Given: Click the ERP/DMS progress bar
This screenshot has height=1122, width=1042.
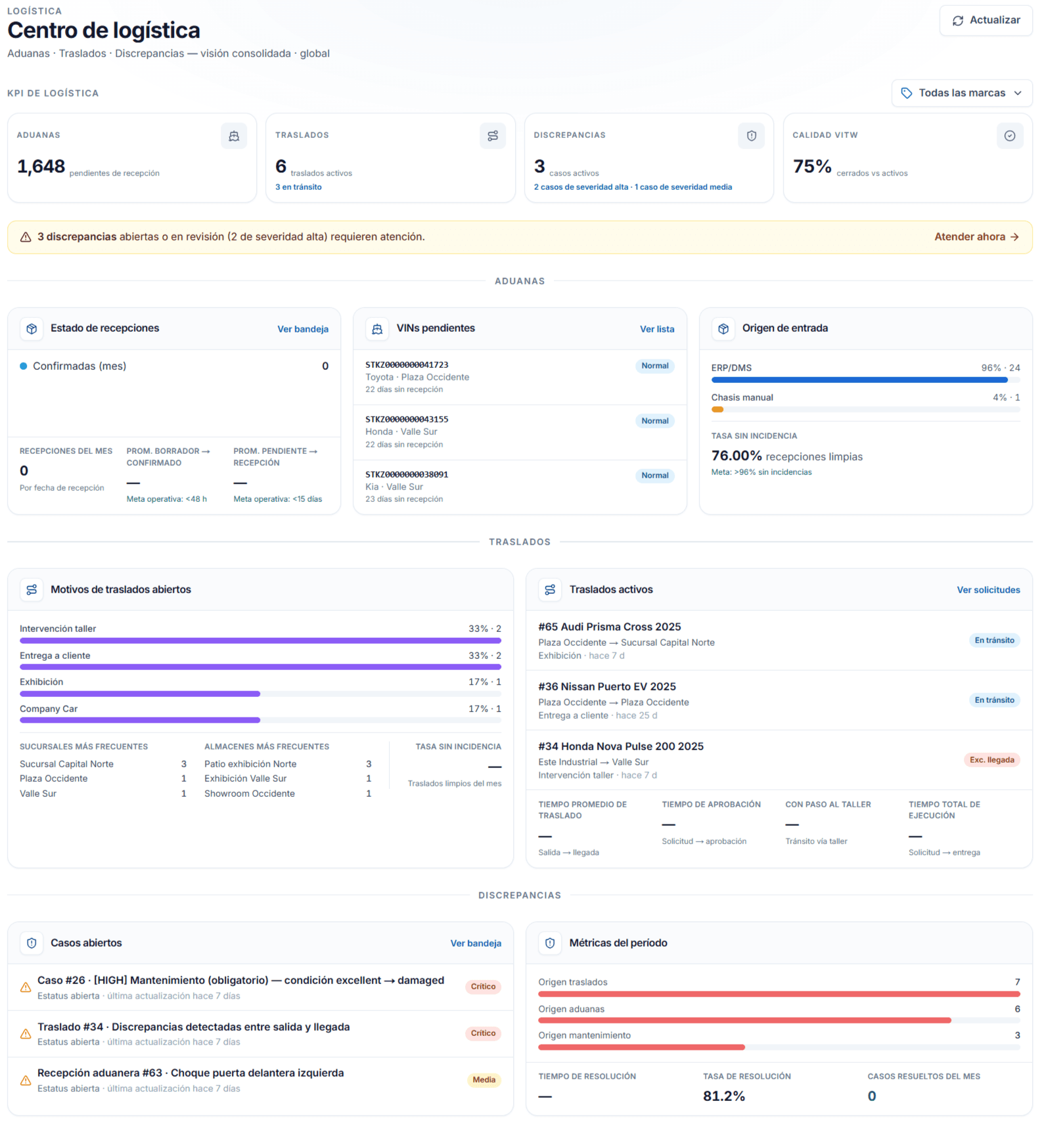Looking at the screenshot, I should pos(865,380).
